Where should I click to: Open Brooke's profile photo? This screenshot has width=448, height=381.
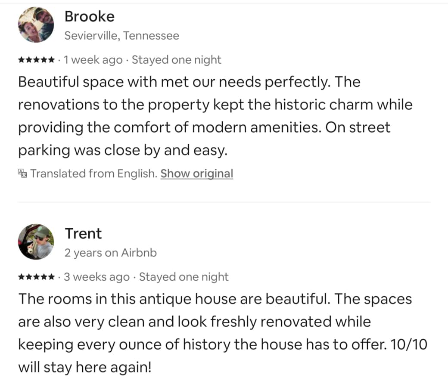36,25
